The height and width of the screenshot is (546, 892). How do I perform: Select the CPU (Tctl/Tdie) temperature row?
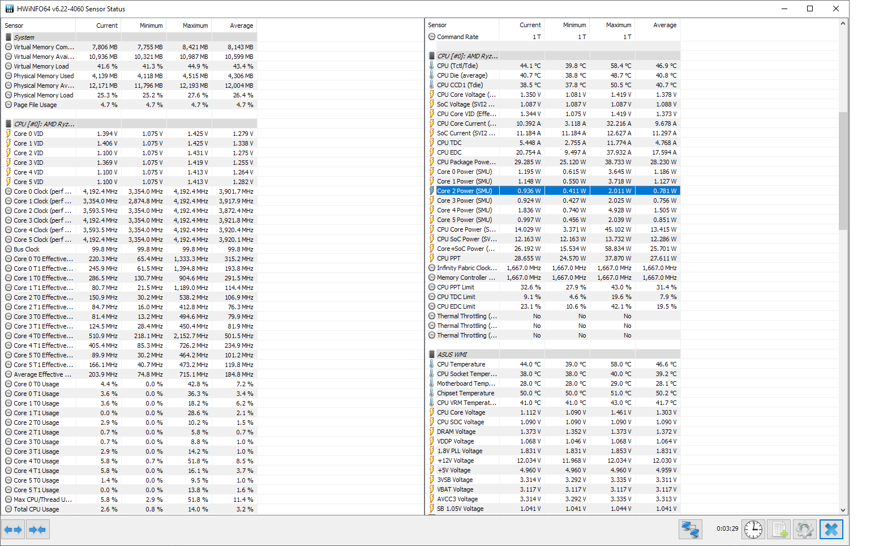[457, 66]
